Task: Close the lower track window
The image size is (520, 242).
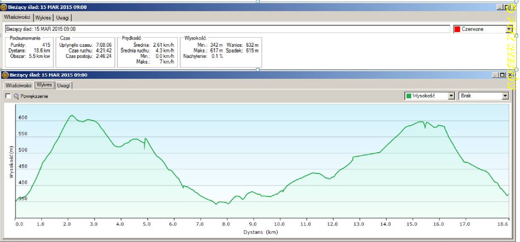Action: tap(510, 75)
